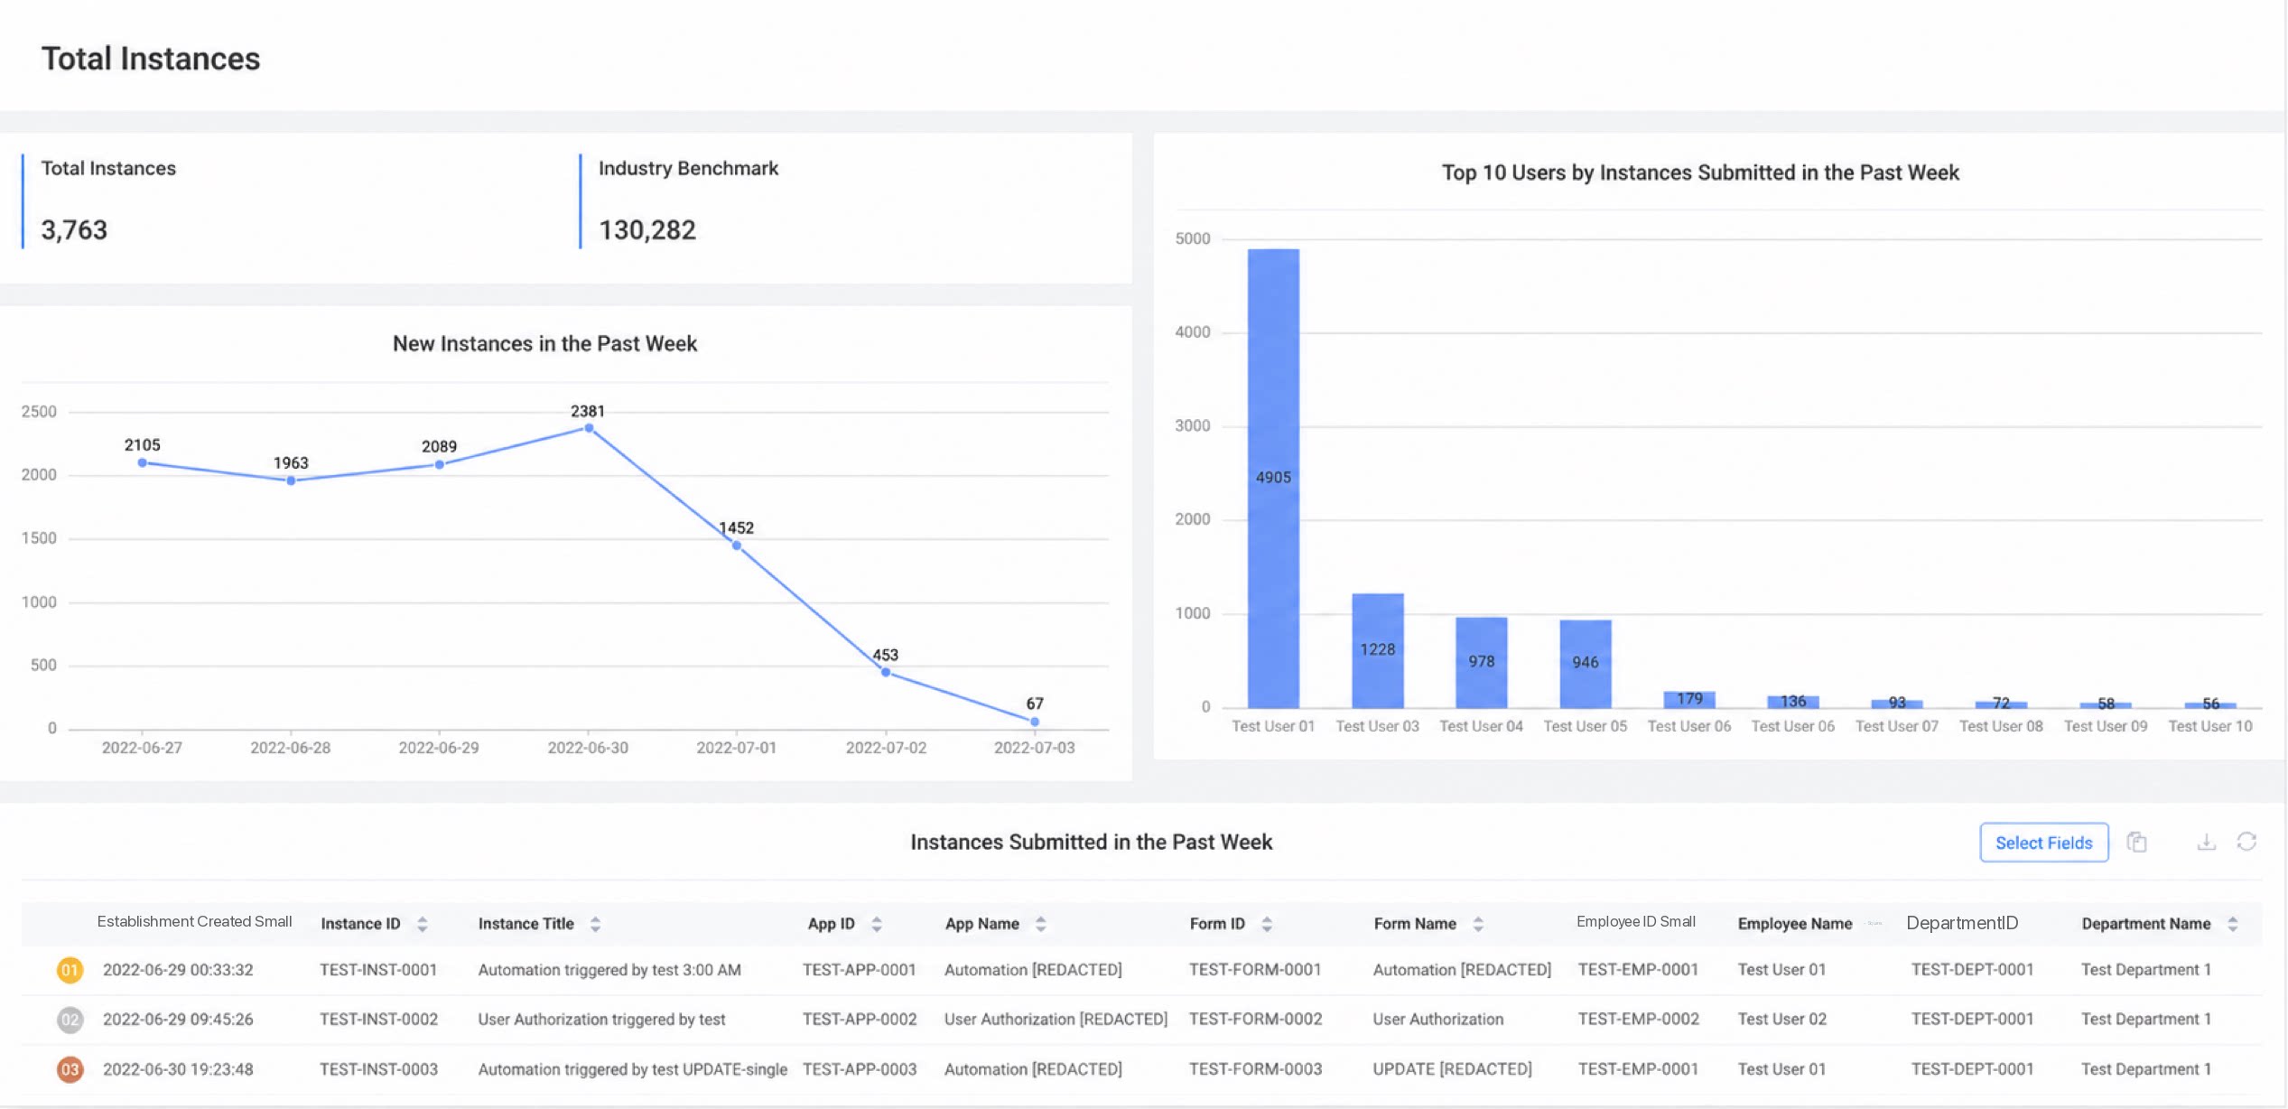
Task: Click the 2381 data point on line chart
Action: [x=589, y=428]
